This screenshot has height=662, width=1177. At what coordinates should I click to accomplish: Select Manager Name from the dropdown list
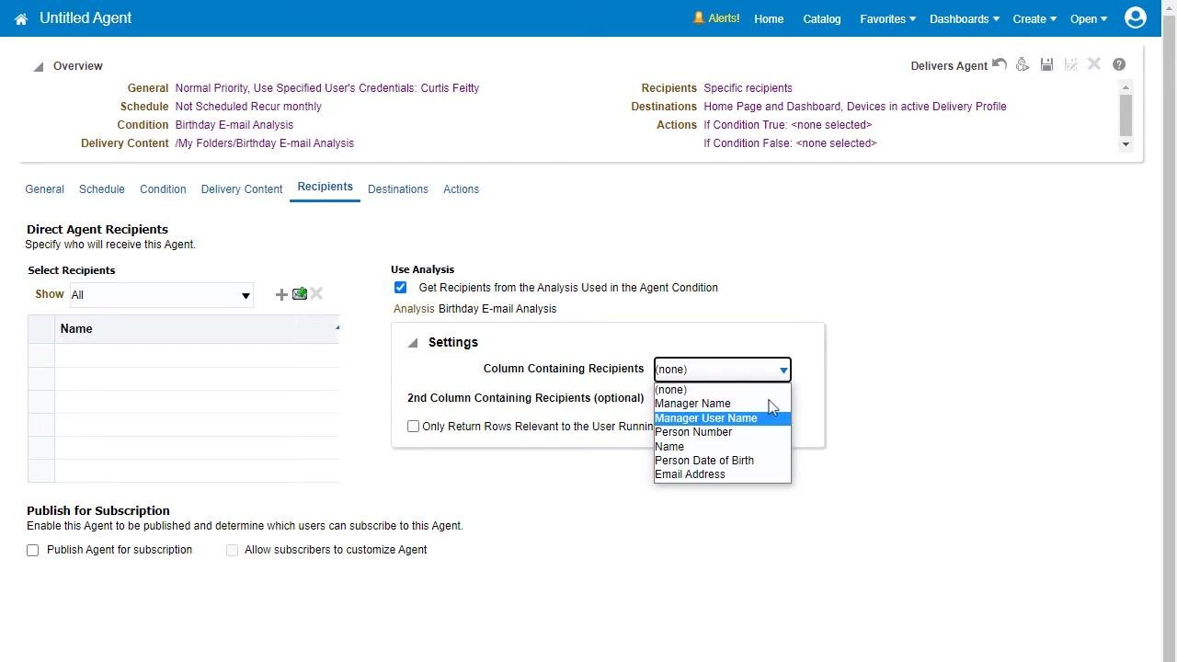point(722,404)
